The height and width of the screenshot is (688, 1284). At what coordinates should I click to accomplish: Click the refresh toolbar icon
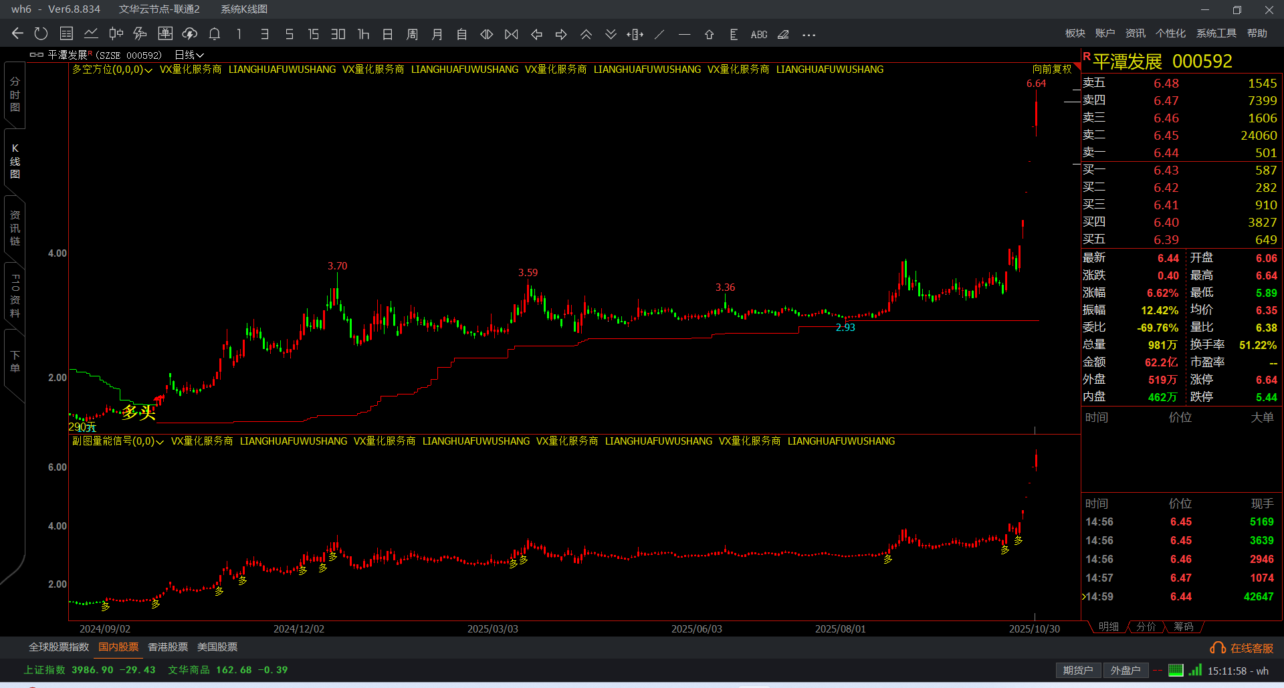[x=41, y=34]
